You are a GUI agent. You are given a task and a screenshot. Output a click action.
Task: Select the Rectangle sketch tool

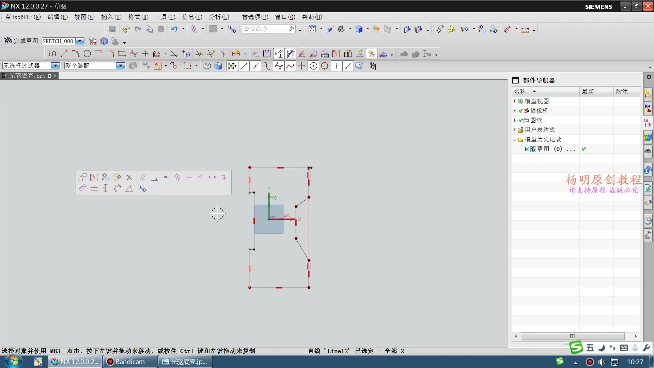tap(122, 53)
